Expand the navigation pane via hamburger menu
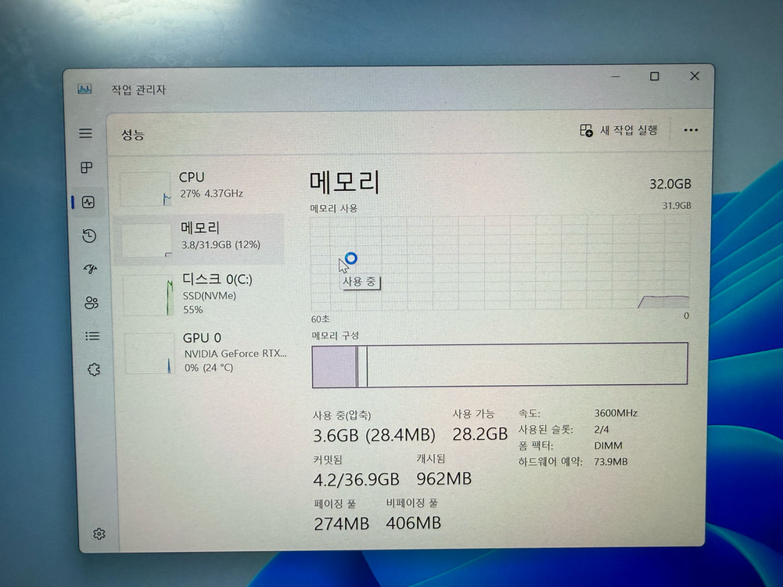The image size is (783, 587). coord(85,133)
